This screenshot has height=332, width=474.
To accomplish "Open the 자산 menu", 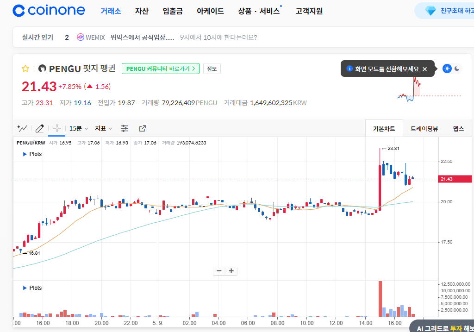I will (142, 11).
